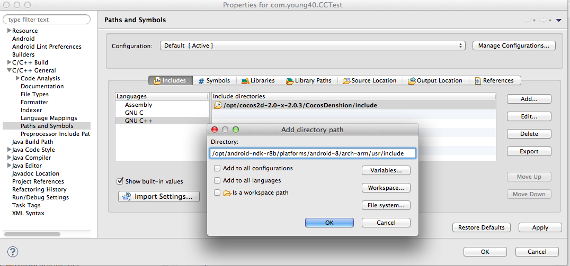This screenshot has width=570, height=266.
Task: Click the Directory path text field
Action: point(313,153)
